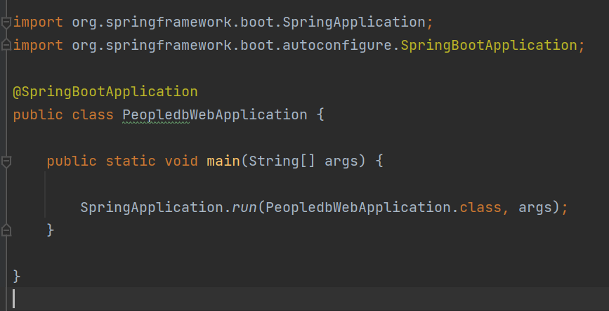The width and height of the screenshot is (609, 311).
Task: Click the main method name
Action: [223, 161]
